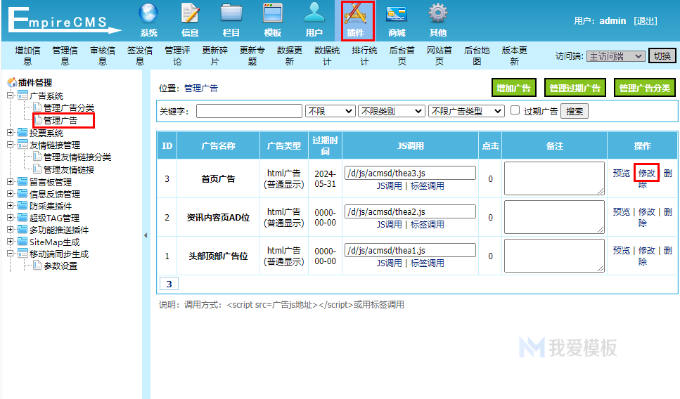Open 管理评论 in the submenu
680x399 pixels.
(x=177, y=56)
